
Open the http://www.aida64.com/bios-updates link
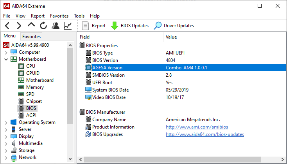point(205,134)
